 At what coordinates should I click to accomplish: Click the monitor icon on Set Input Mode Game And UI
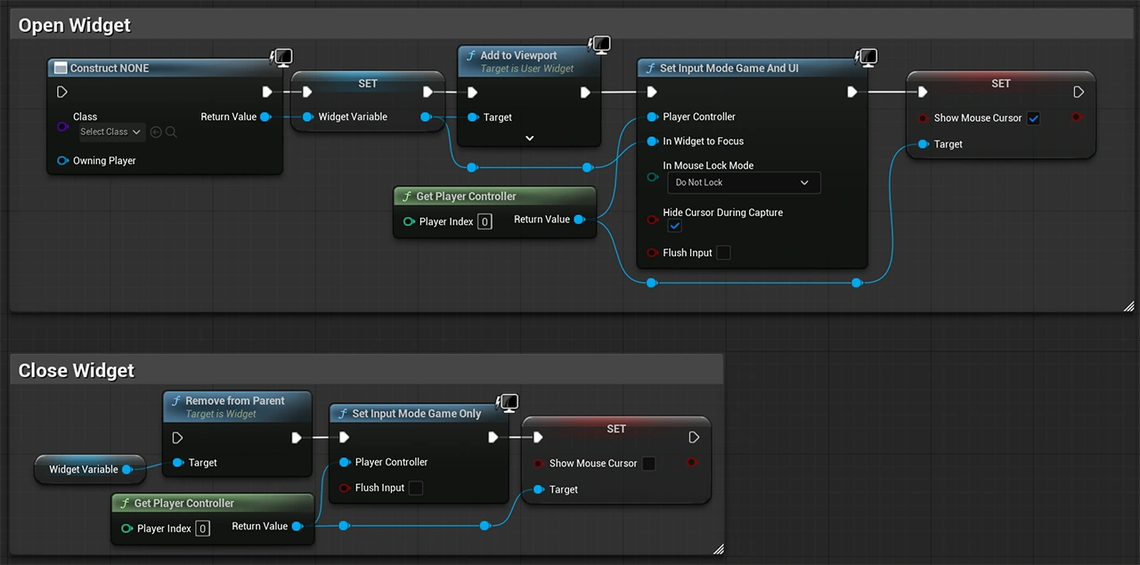[867, 59]
